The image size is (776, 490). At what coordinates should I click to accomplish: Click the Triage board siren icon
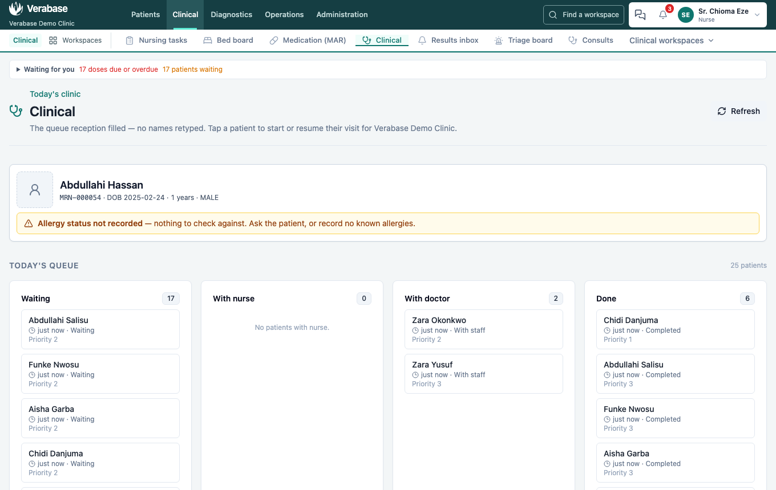coord(499,40)
